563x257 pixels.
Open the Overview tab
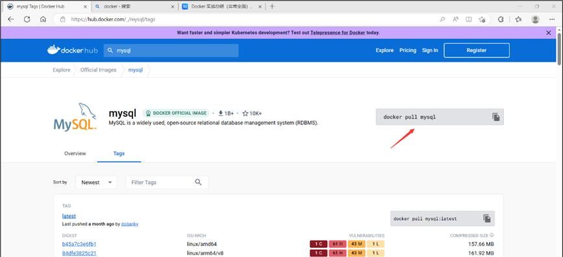(x=75, y=153)
